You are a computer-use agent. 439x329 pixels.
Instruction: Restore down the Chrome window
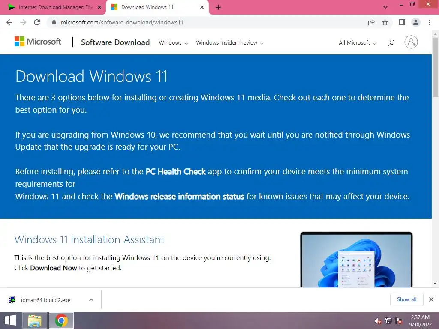pyautogui.click(x=412, y=4)
